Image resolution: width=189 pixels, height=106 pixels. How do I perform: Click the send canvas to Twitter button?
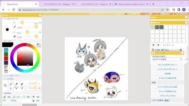(167, 87)
